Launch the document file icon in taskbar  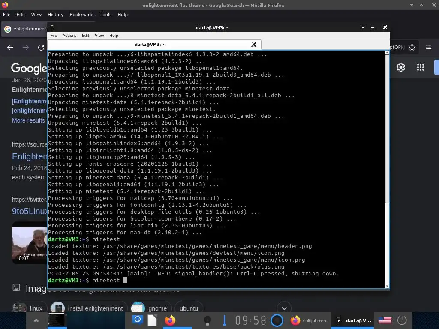[152, 320]
